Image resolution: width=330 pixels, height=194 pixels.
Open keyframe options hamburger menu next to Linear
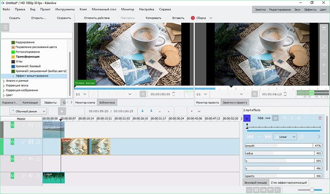(302, 137)
